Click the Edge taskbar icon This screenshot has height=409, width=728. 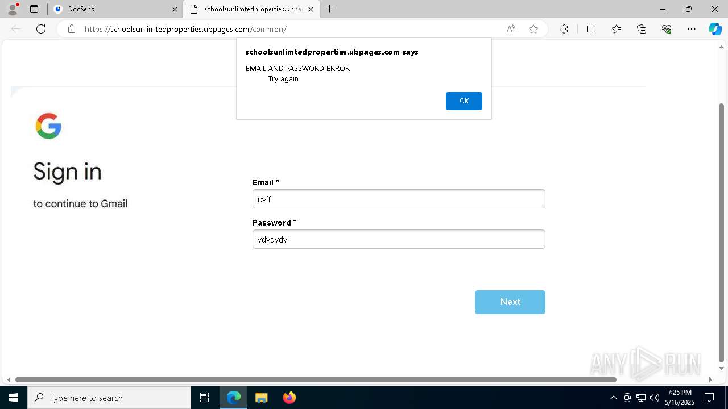[x=234, y=398]
